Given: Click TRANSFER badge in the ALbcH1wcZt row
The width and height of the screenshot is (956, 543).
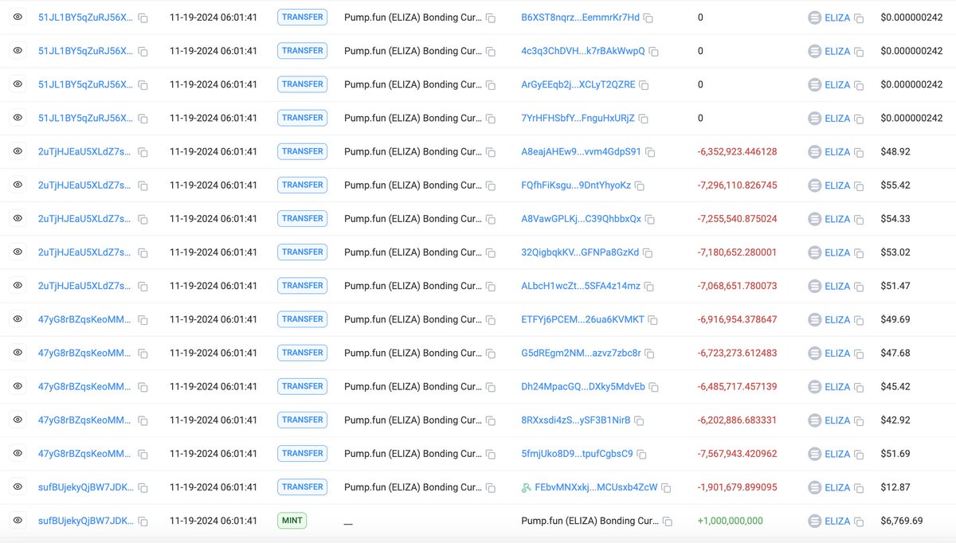Looking at the screenshot, I should (302, 286).
